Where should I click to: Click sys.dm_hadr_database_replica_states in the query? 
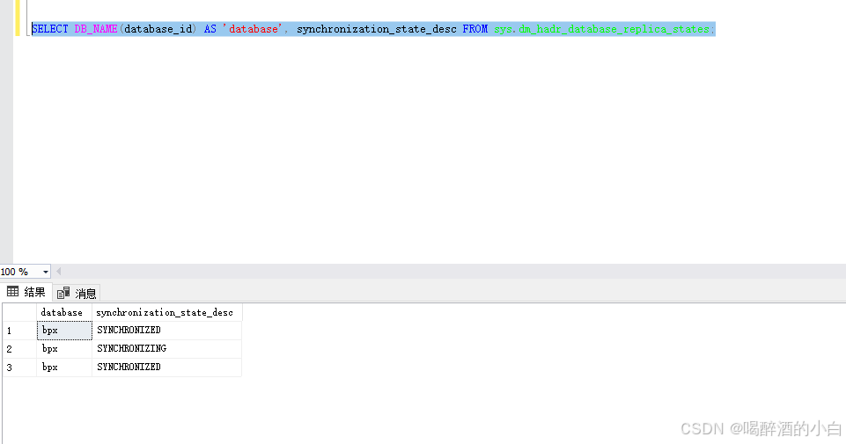tap(604, 29)
